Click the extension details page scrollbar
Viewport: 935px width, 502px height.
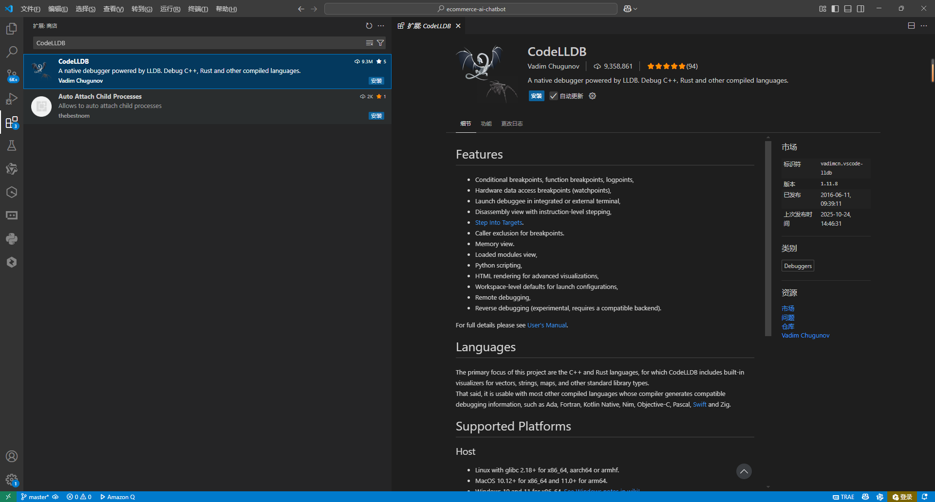(768, 238)
